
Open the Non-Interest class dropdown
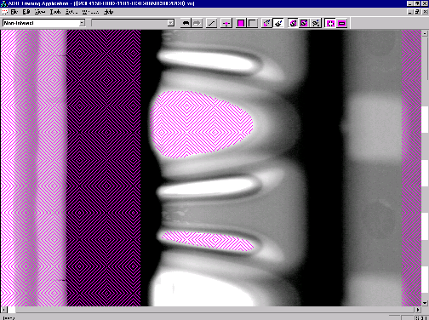click(82, 23)
